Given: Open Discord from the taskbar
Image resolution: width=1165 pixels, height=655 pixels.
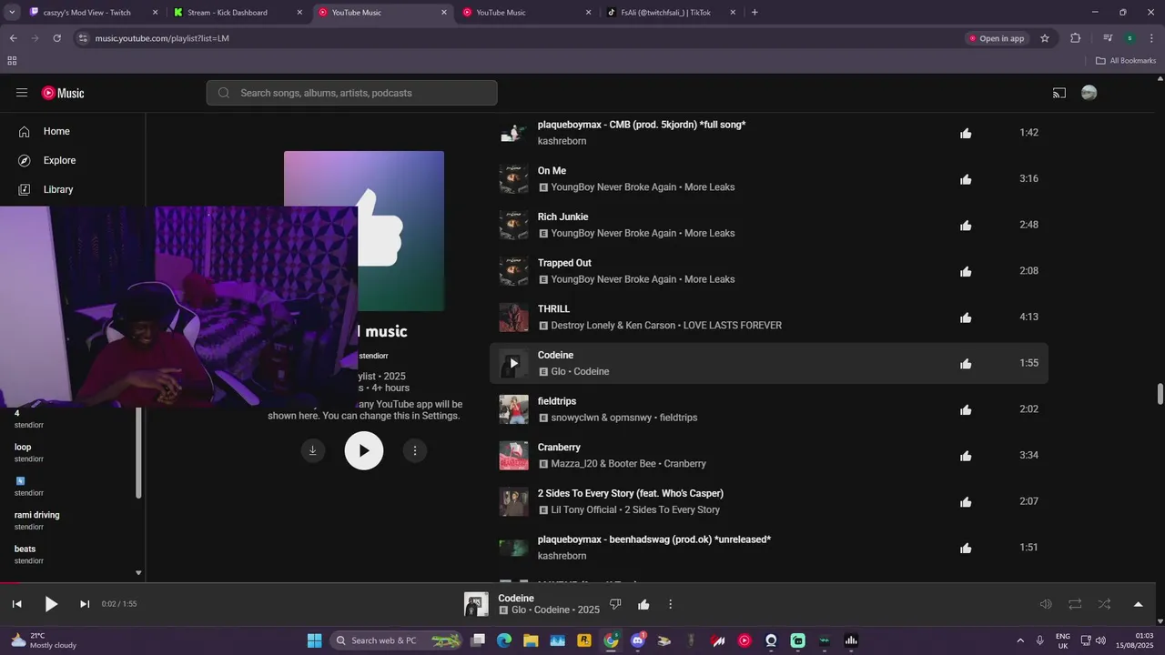Looking at the screenshot, I should (637, 640).
